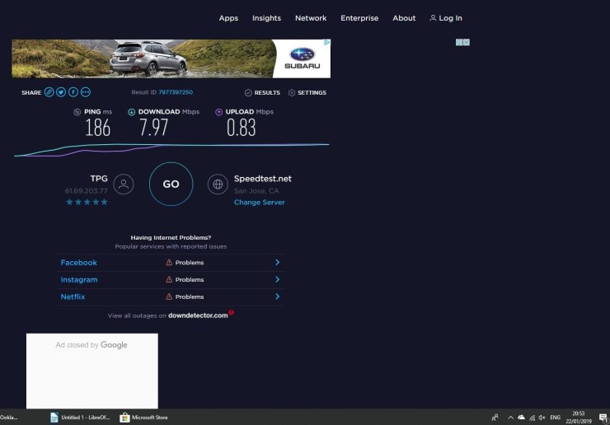Open the Insights menu
The width and height of the screenshot is (610, 425).
(x=266, y=18)
